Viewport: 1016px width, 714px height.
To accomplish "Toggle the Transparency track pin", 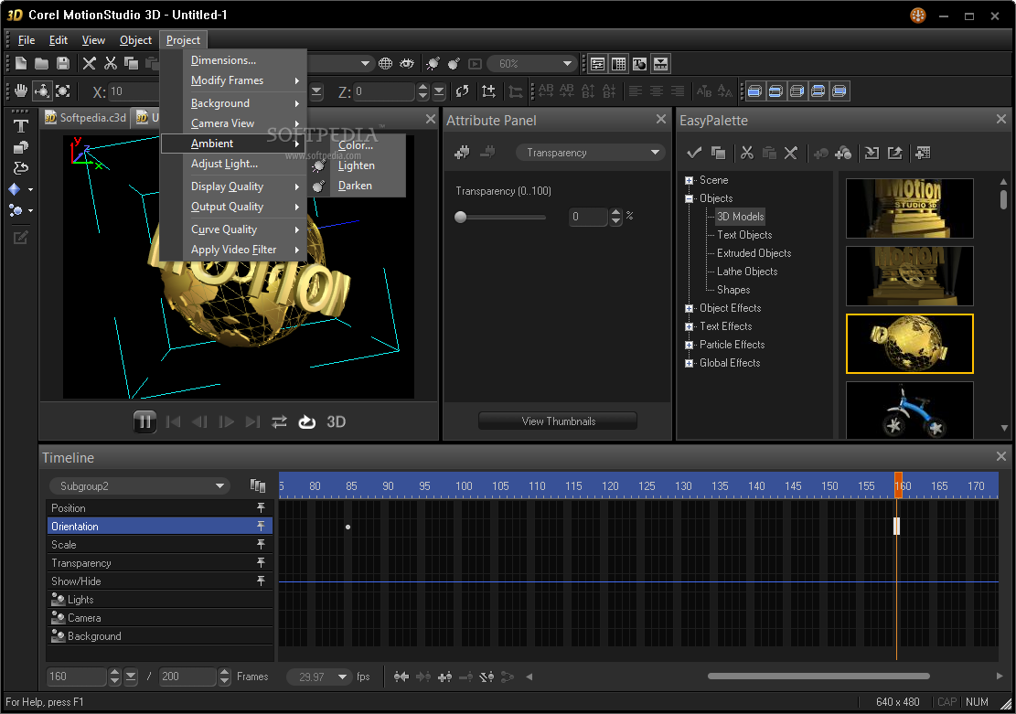I will (261, 561).
